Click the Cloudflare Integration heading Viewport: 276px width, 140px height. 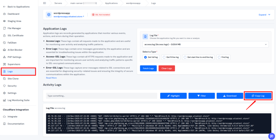click(x=16, y=110)
